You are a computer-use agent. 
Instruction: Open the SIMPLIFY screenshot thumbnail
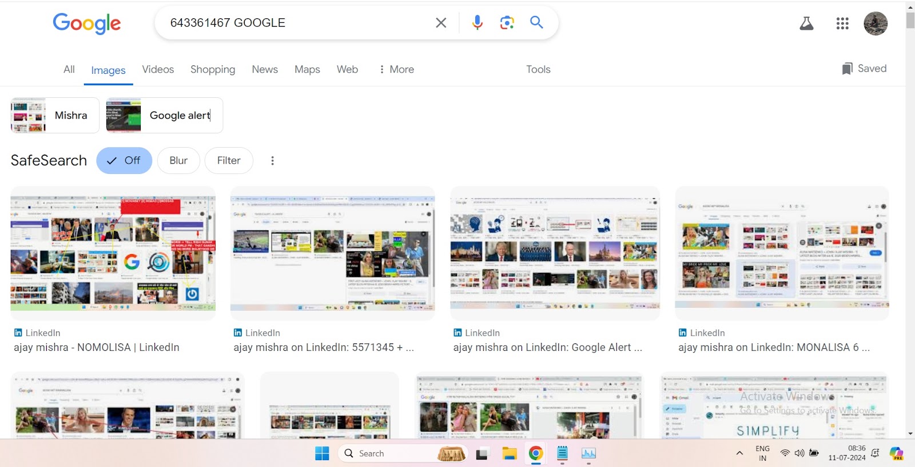[775, 406]
